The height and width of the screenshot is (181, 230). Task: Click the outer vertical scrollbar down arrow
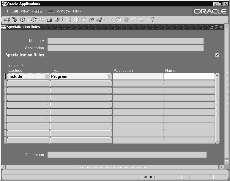226,162
